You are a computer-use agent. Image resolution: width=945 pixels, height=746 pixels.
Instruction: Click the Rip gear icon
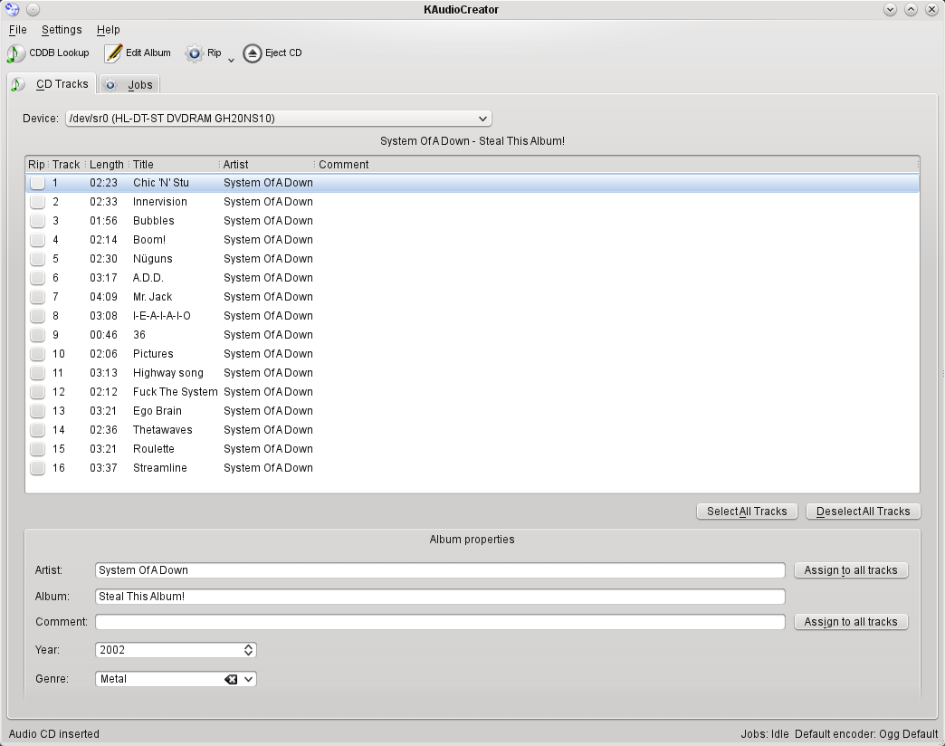pyautogui.click(x=194, y=53)
